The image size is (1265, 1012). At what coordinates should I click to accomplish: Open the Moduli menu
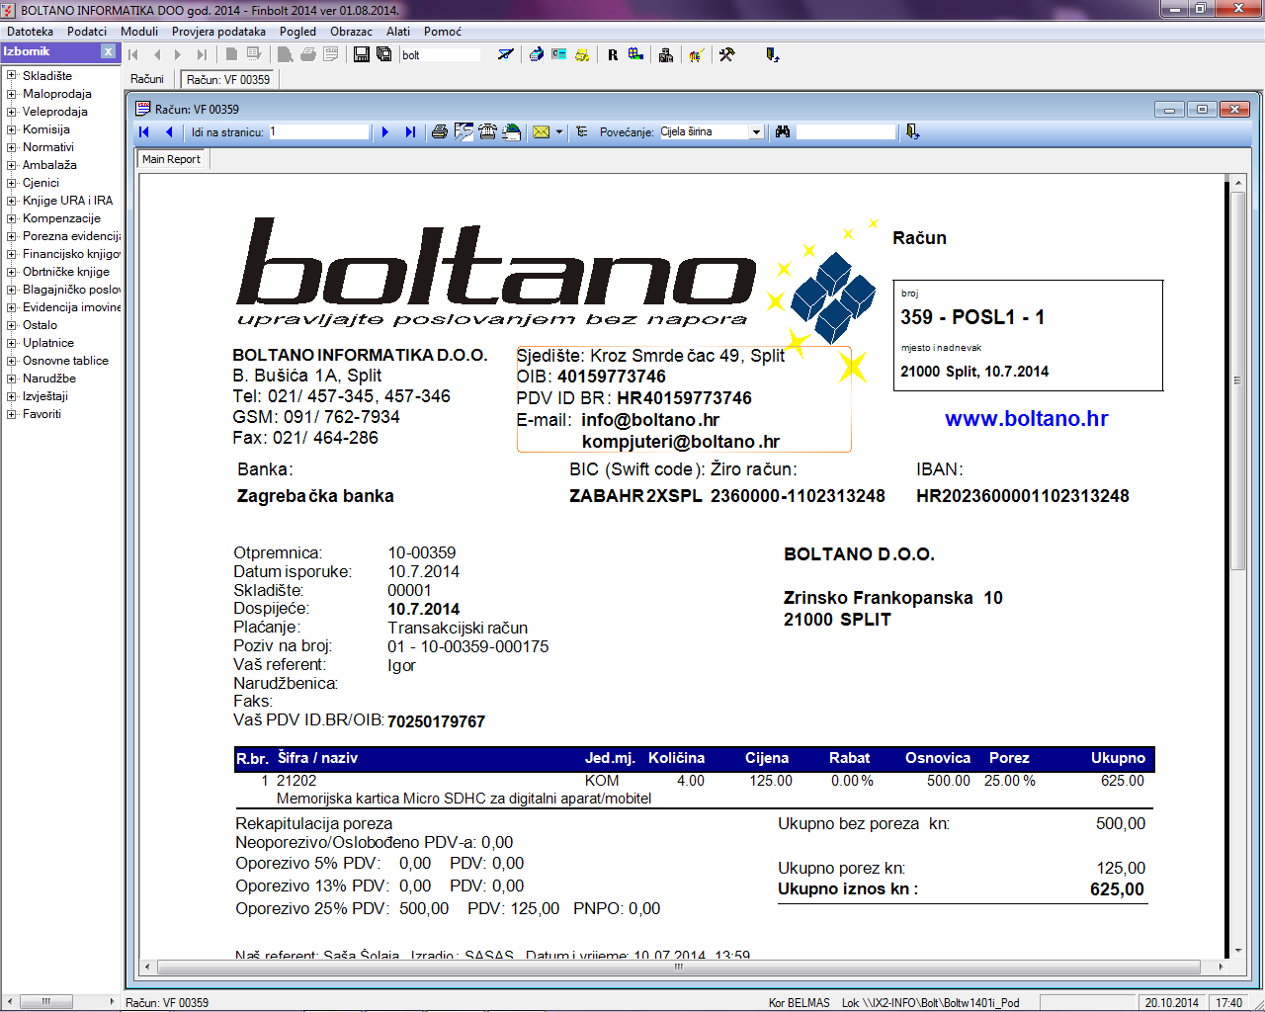(x=139, y=32)
